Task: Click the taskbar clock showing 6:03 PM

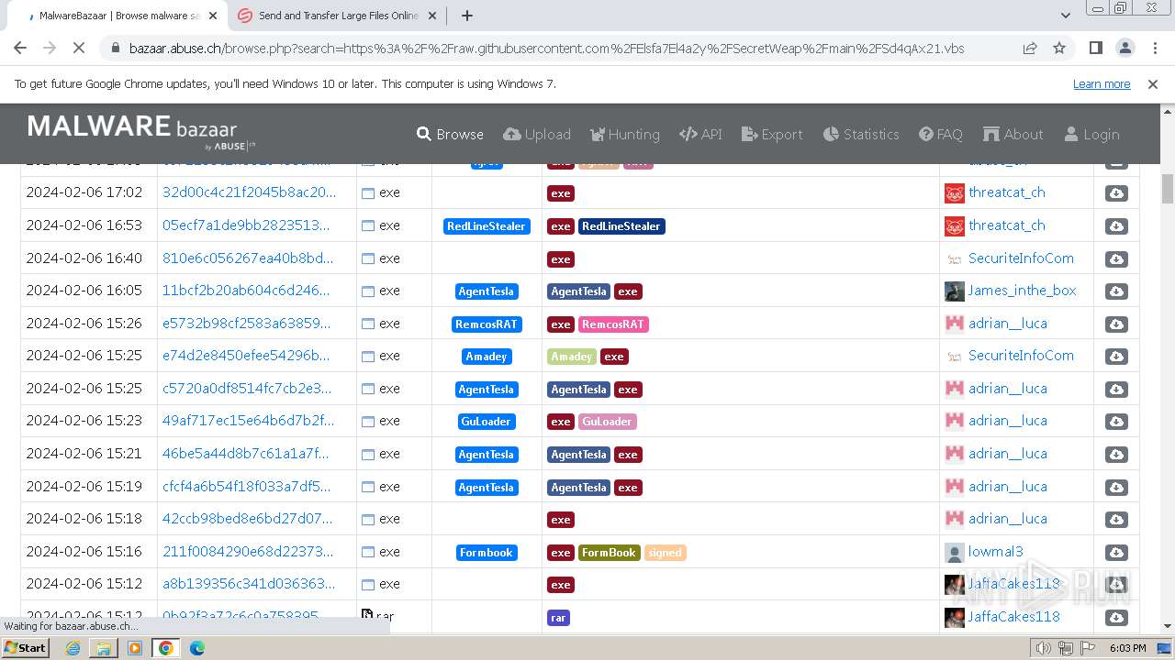Action: click(1127, 648)
